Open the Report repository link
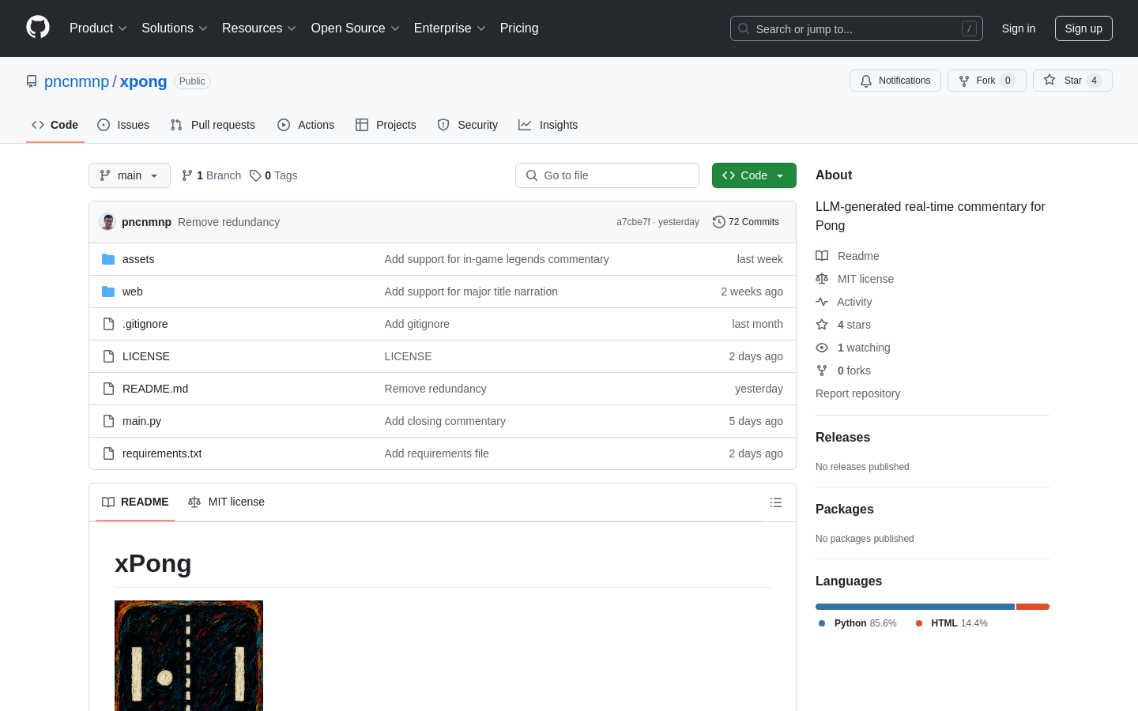Screen dimensions: 1138x711 tap(857, 393)
